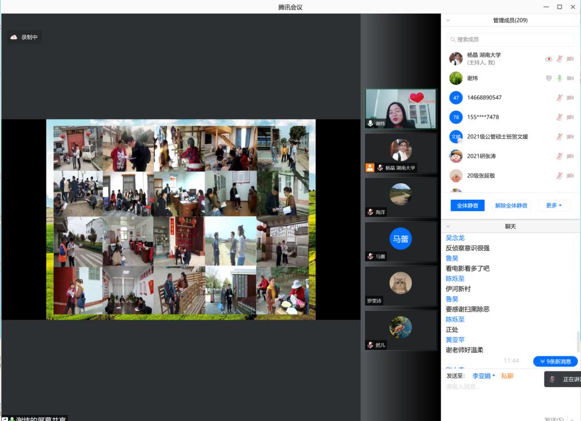Toggle the muted mic for 20级张延敬

click(x=559, y=175)
